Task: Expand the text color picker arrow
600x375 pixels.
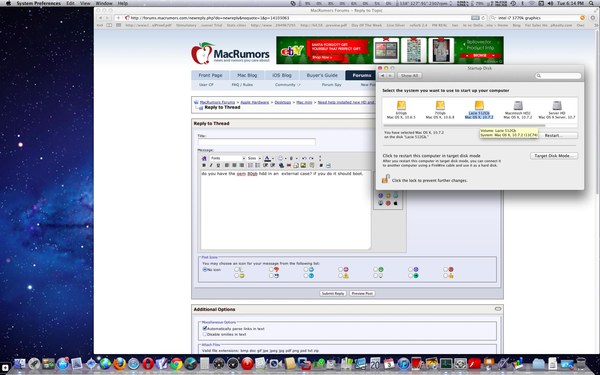Action: (x=273, y=159)
